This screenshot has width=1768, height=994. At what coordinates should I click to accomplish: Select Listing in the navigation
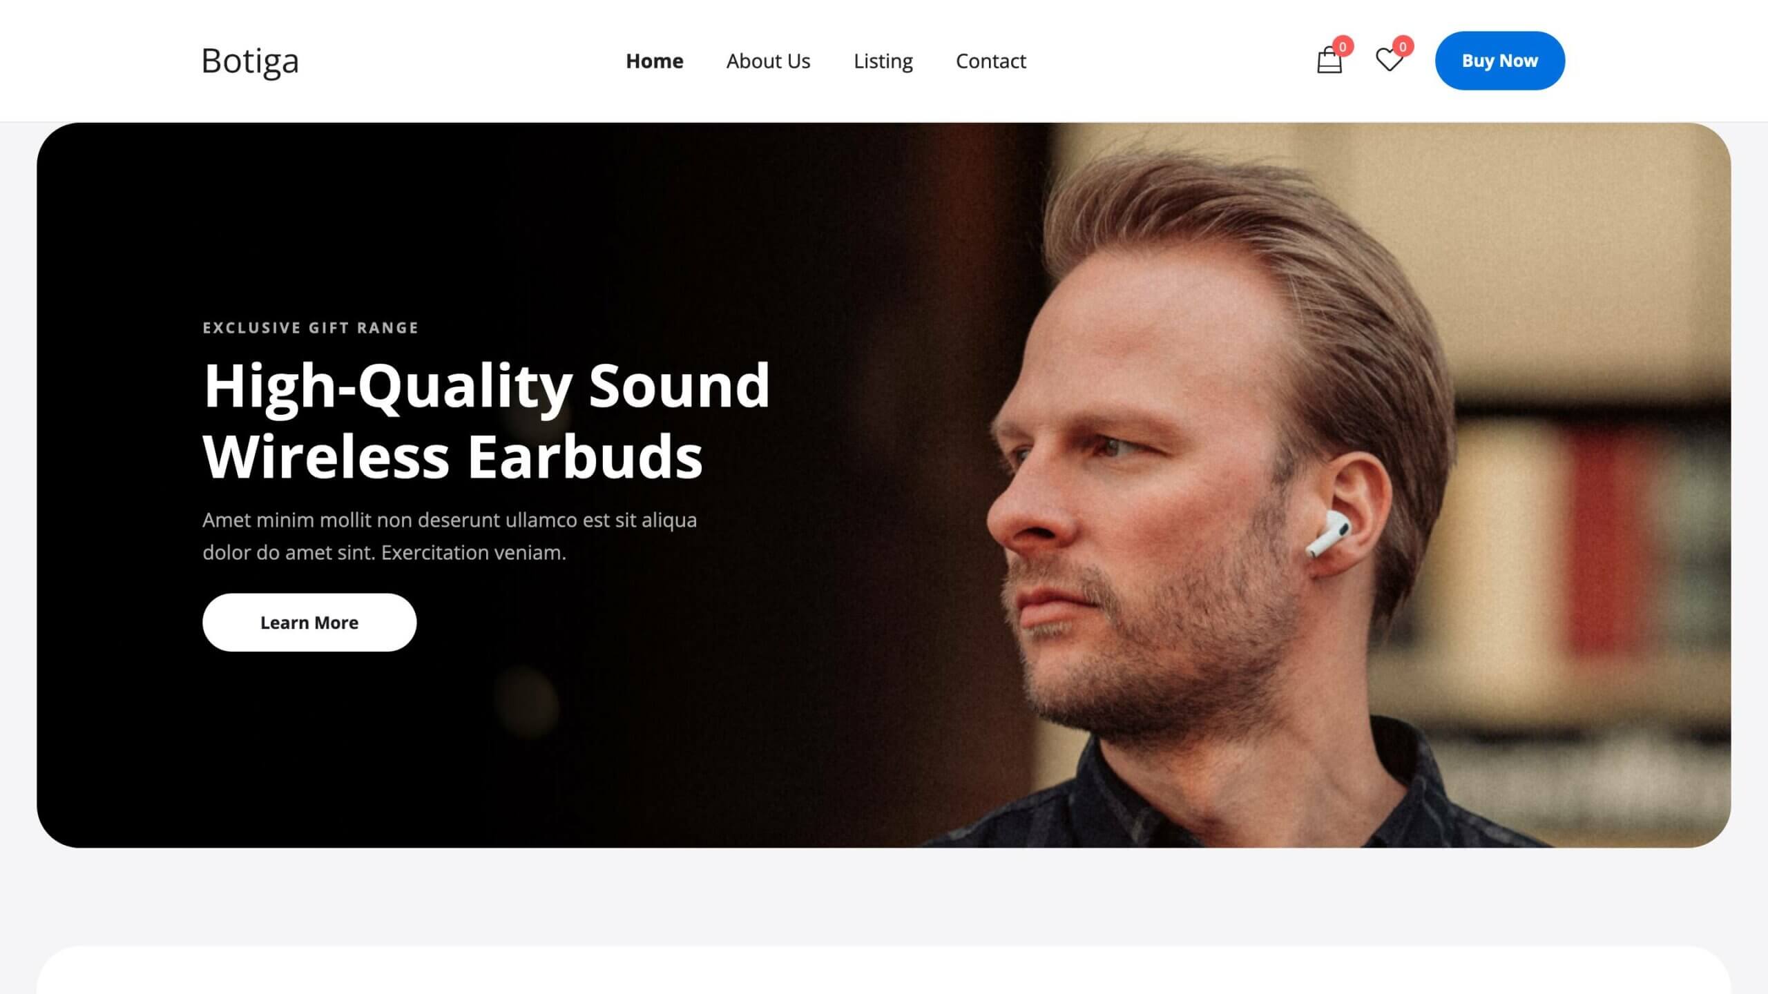883,61
